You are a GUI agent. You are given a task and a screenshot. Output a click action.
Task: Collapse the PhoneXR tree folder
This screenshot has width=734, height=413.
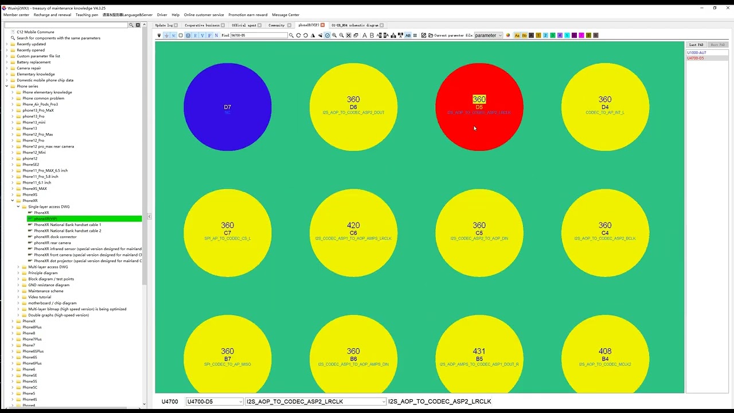12,201
